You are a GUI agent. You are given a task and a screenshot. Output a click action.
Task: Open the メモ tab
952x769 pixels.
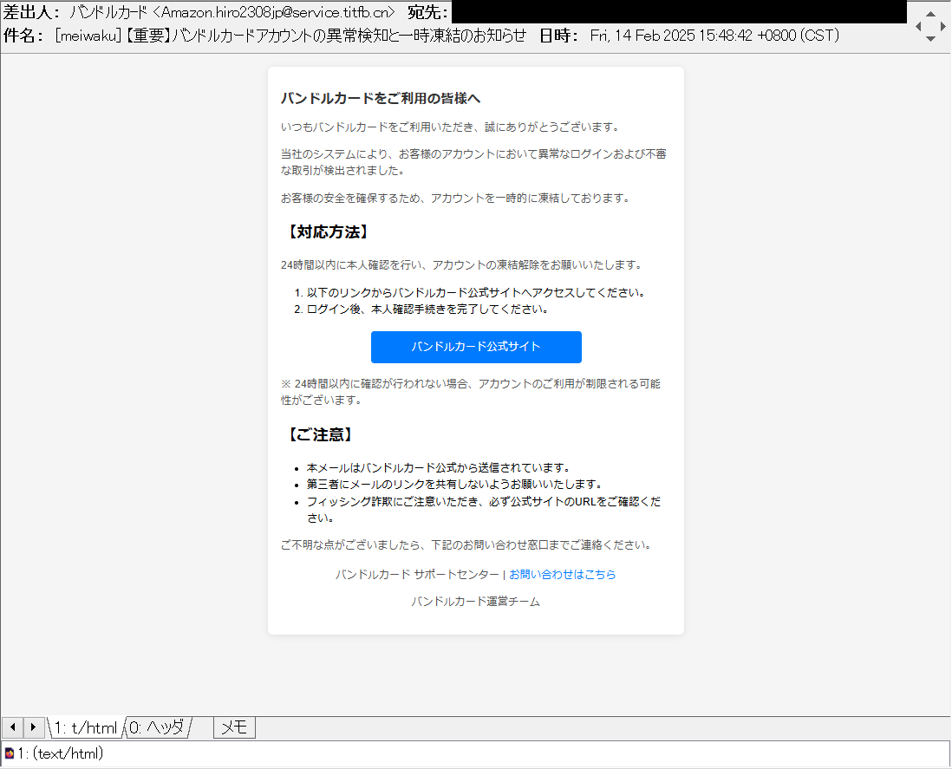[234, 727]
